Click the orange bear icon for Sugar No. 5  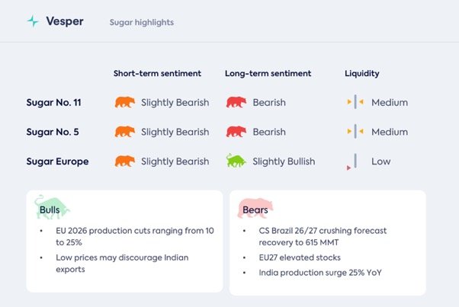point(124,132)
